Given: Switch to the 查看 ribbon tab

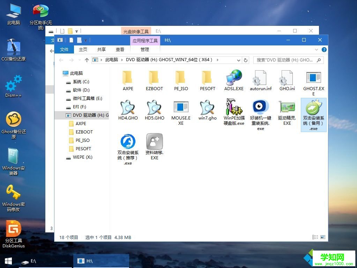Looking at the screenshot, I should point(120,49).
